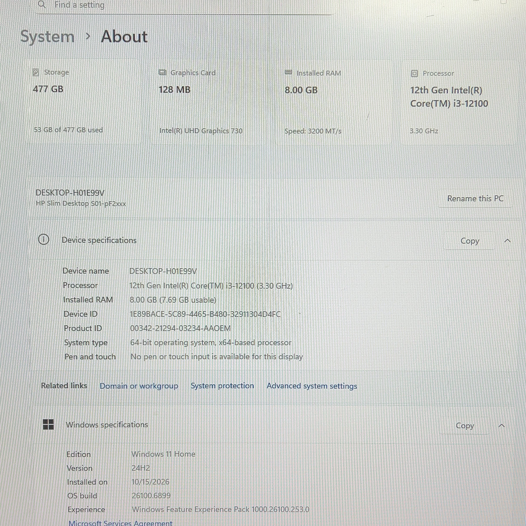Image resolution: width=526 pixels, height=526 pixels.
Task: Select the 24H2 version value
Action: 141,468
